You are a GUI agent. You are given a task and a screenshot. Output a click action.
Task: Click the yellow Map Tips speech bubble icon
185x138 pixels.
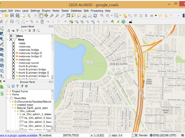[160, 15]
